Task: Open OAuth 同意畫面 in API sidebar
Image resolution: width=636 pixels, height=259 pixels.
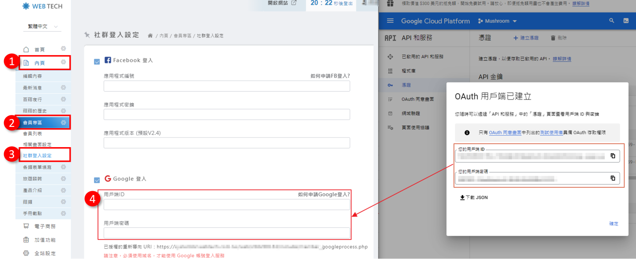Action: (x=417, y=100)
